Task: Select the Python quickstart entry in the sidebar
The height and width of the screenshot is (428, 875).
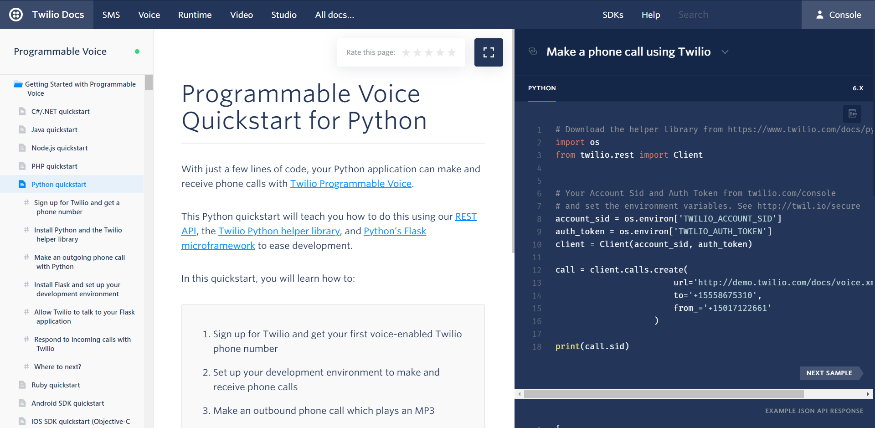Action: (x=58, y=184)
